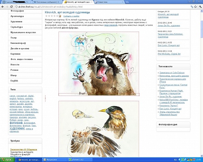Open 'Знакомство И Общение' ad link
This screenshot has width=203, height=162.
[x=24, y=149]
